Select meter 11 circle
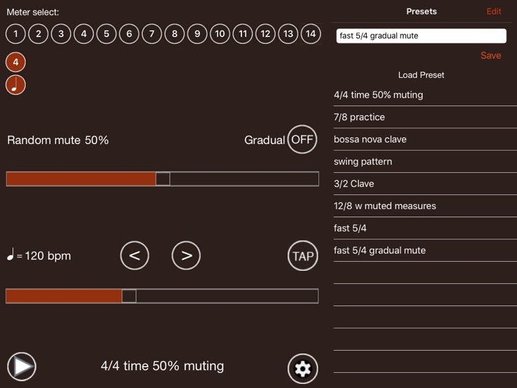This screenshot has width=517, height=388. tap(243, 34)
